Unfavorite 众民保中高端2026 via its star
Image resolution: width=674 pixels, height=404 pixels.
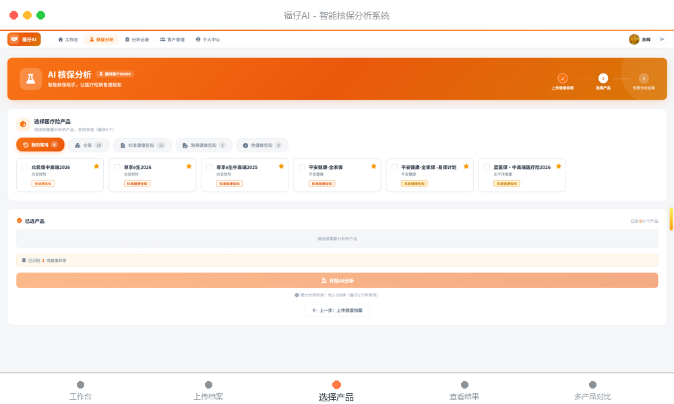pos(96,166)
